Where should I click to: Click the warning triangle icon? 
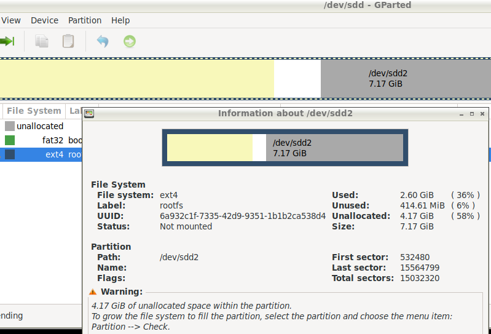point(93,292)
